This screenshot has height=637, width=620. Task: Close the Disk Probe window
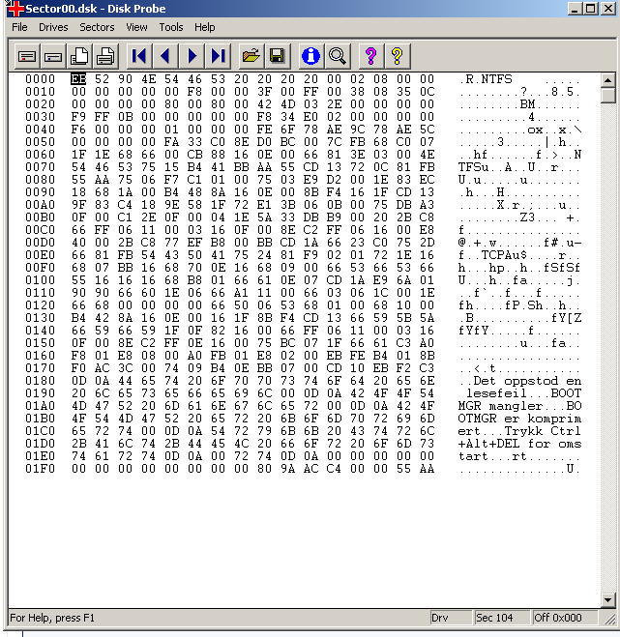pos(608,9)
